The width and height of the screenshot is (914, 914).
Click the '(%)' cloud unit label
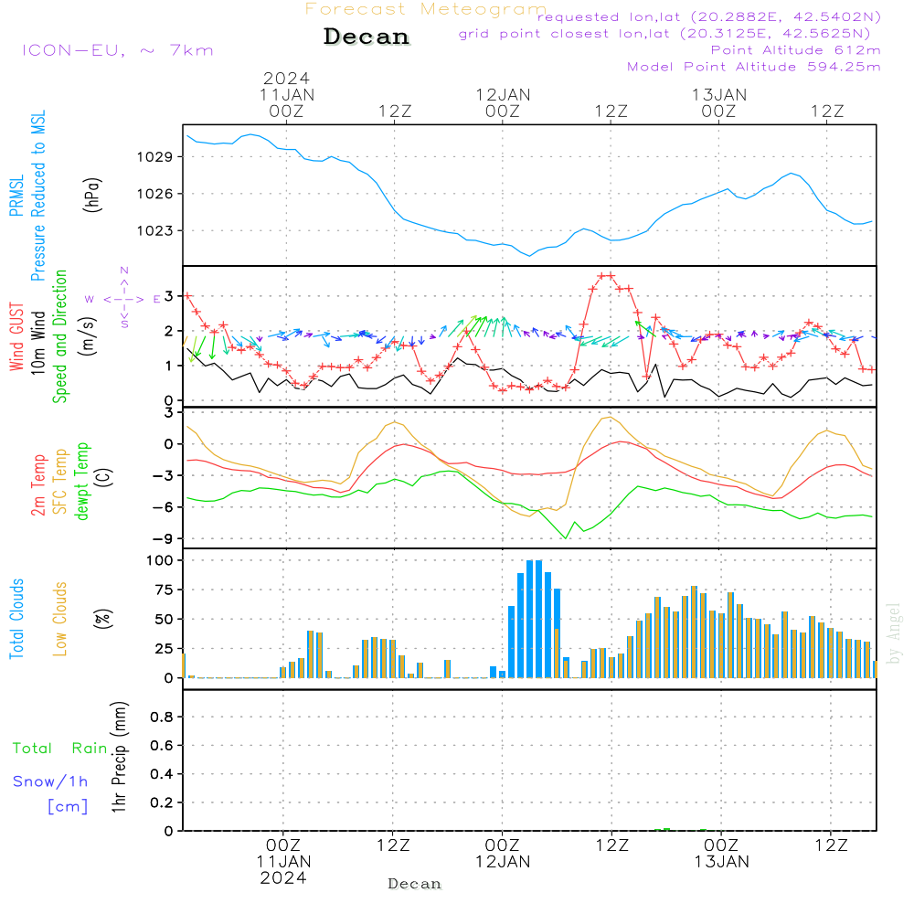pos(102,619)
